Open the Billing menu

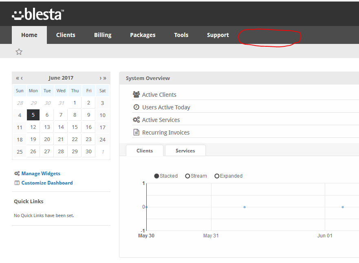click(x=103, y=35)
